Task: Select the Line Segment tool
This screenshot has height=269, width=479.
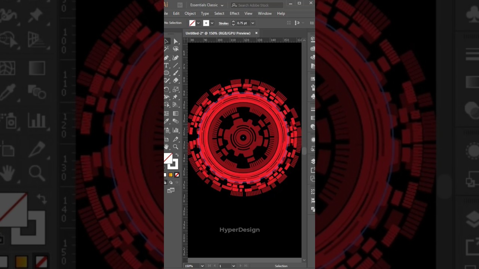Action: point(176,65)
